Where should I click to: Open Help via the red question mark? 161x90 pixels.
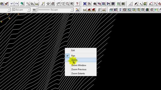(x=77, y=4)
